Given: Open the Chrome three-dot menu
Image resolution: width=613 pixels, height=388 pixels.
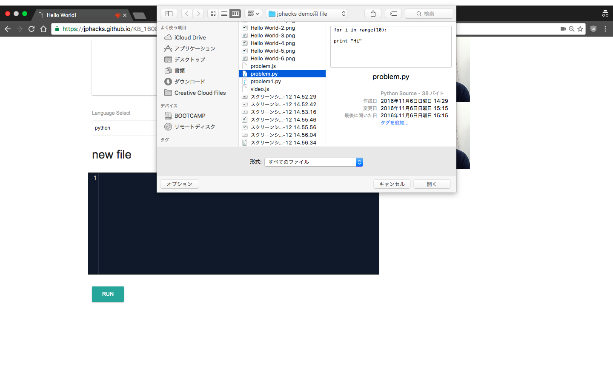Looking at the screenshot, I should (x=605, y=29).
